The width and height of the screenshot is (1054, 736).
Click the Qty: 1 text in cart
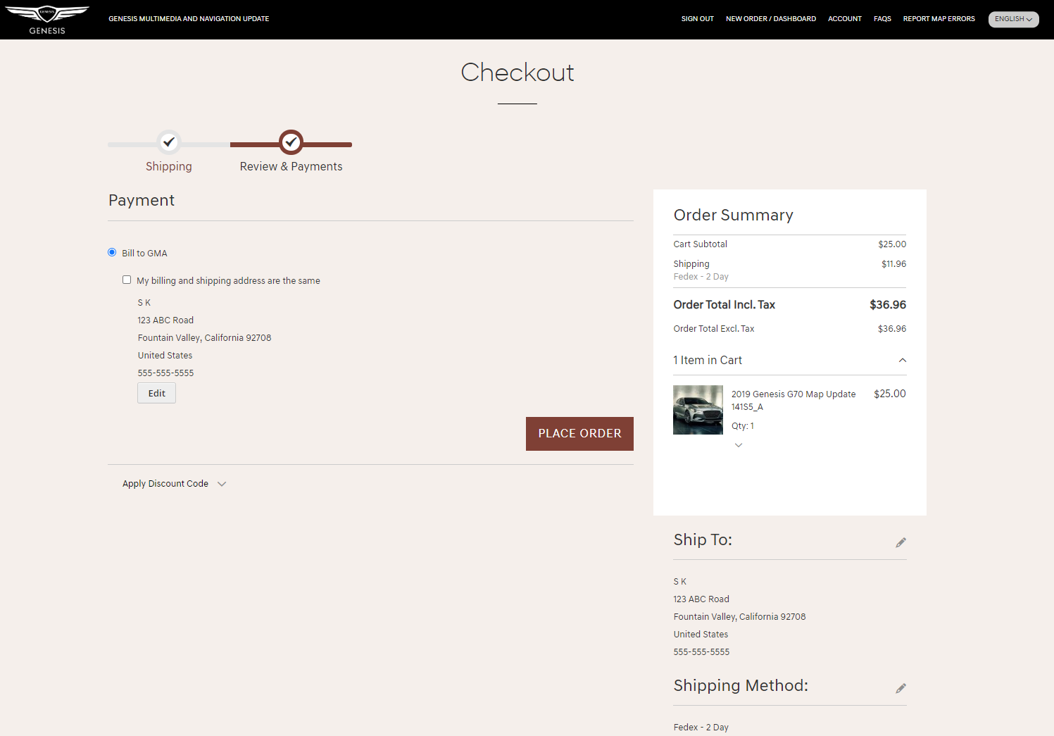tap(743, 426)
